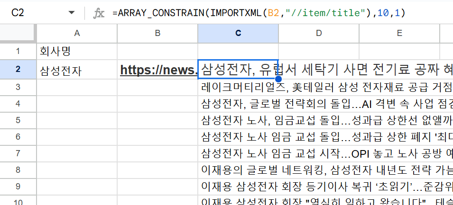The image size is (453, 205).
Task: Click headline 삼성전자 노사, 임금교섭 돌입
Action: (x=327, y=120)
